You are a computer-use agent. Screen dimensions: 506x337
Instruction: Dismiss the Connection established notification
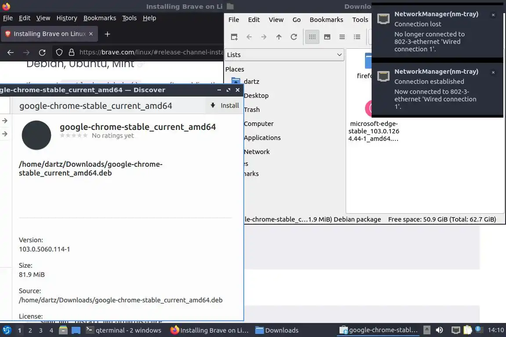click(x=493, y=72)
